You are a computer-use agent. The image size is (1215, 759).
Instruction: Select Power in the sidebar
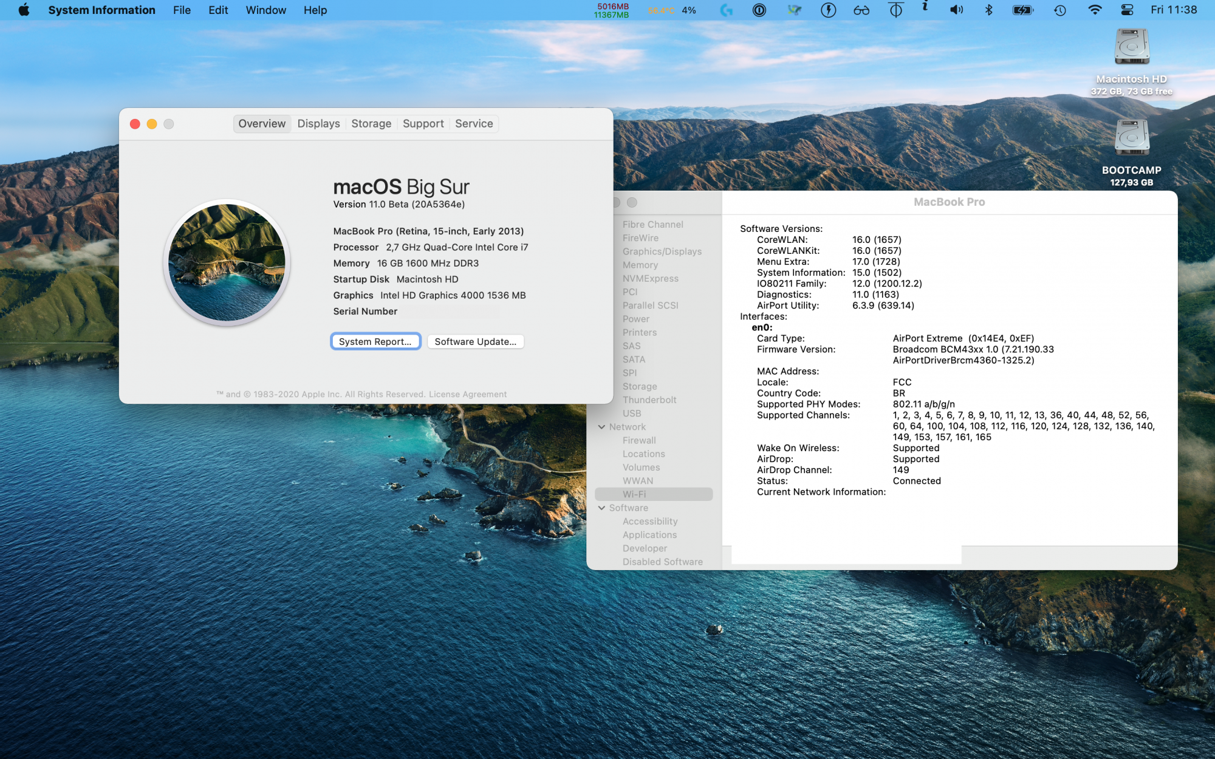click(x=635, y=319)
